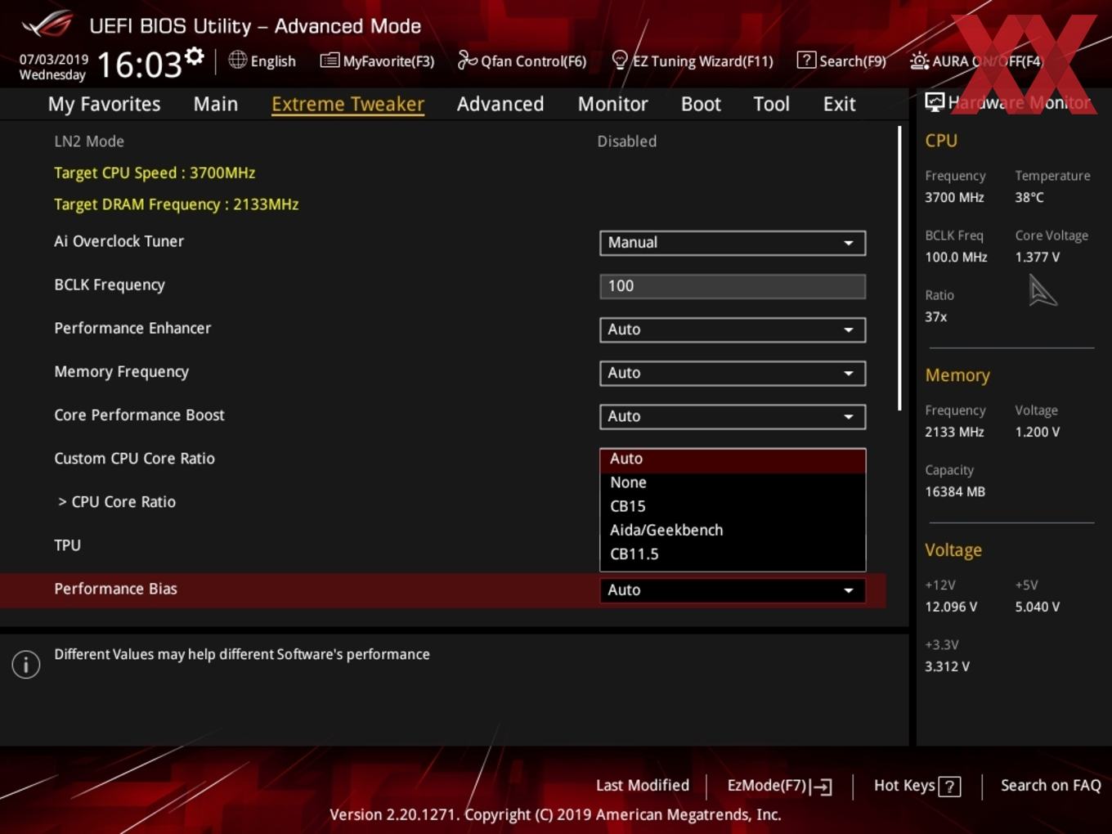Open Ai Overclock Tuner dropdown

point(733,243)
